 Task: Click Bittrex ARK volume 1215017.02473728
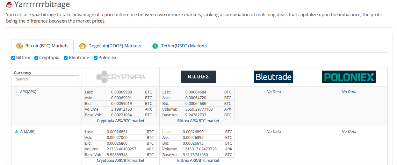[x=199, y=149]
